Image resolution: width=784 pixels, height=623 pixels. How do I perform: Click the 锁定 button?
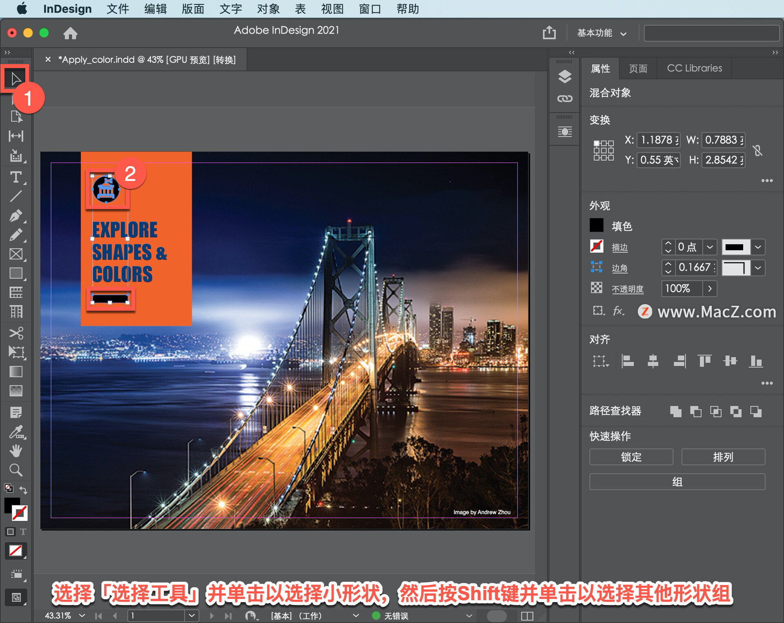coord(631,457)
